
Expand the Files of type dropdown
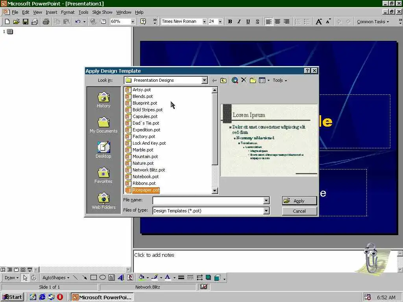point(266,211)
